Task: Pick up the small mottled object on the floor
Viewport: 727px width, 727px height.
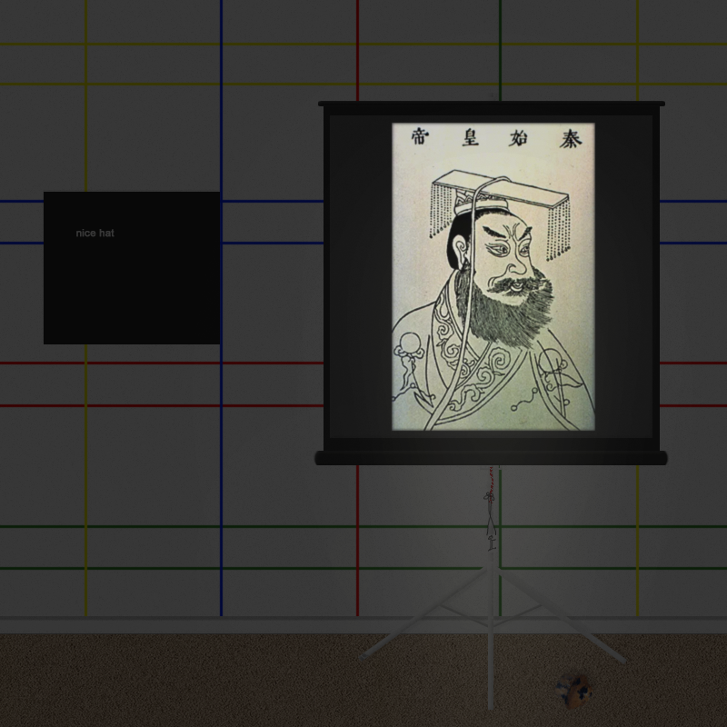Action: 574,691
